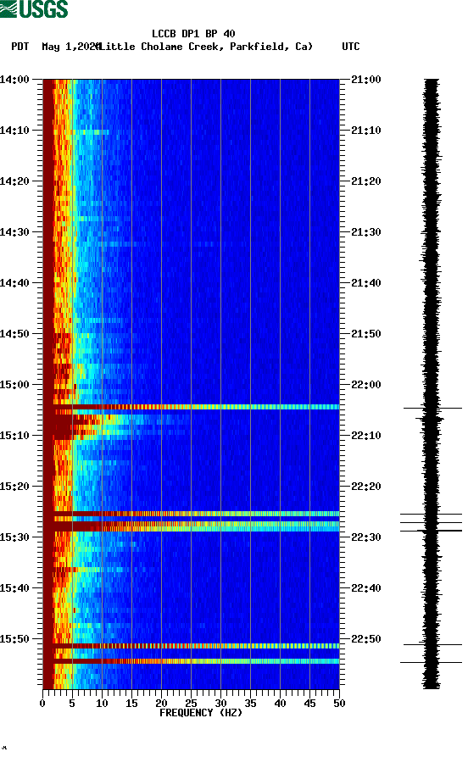This screenshot has width=468, height=757.
Task: Click the '21:40' UTC time label
Action: (x=366, y=283)
